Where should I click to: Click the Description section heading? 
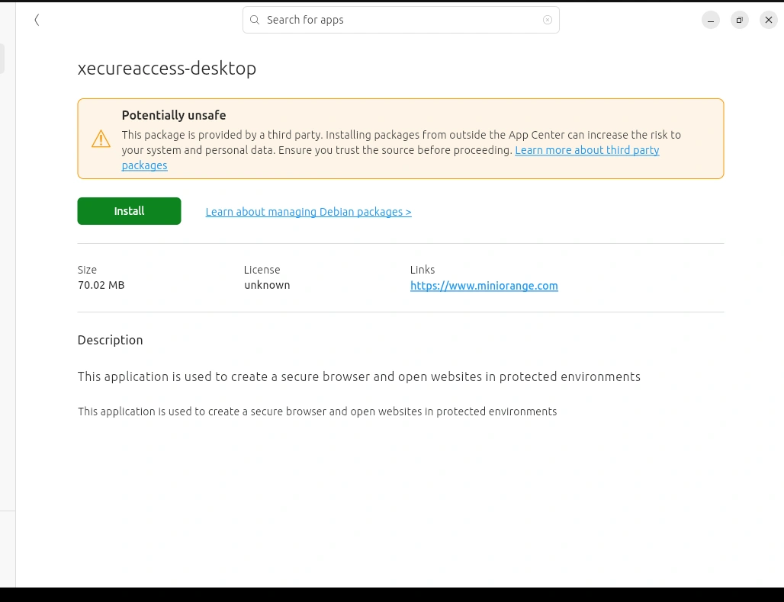[x=110, y=340]
